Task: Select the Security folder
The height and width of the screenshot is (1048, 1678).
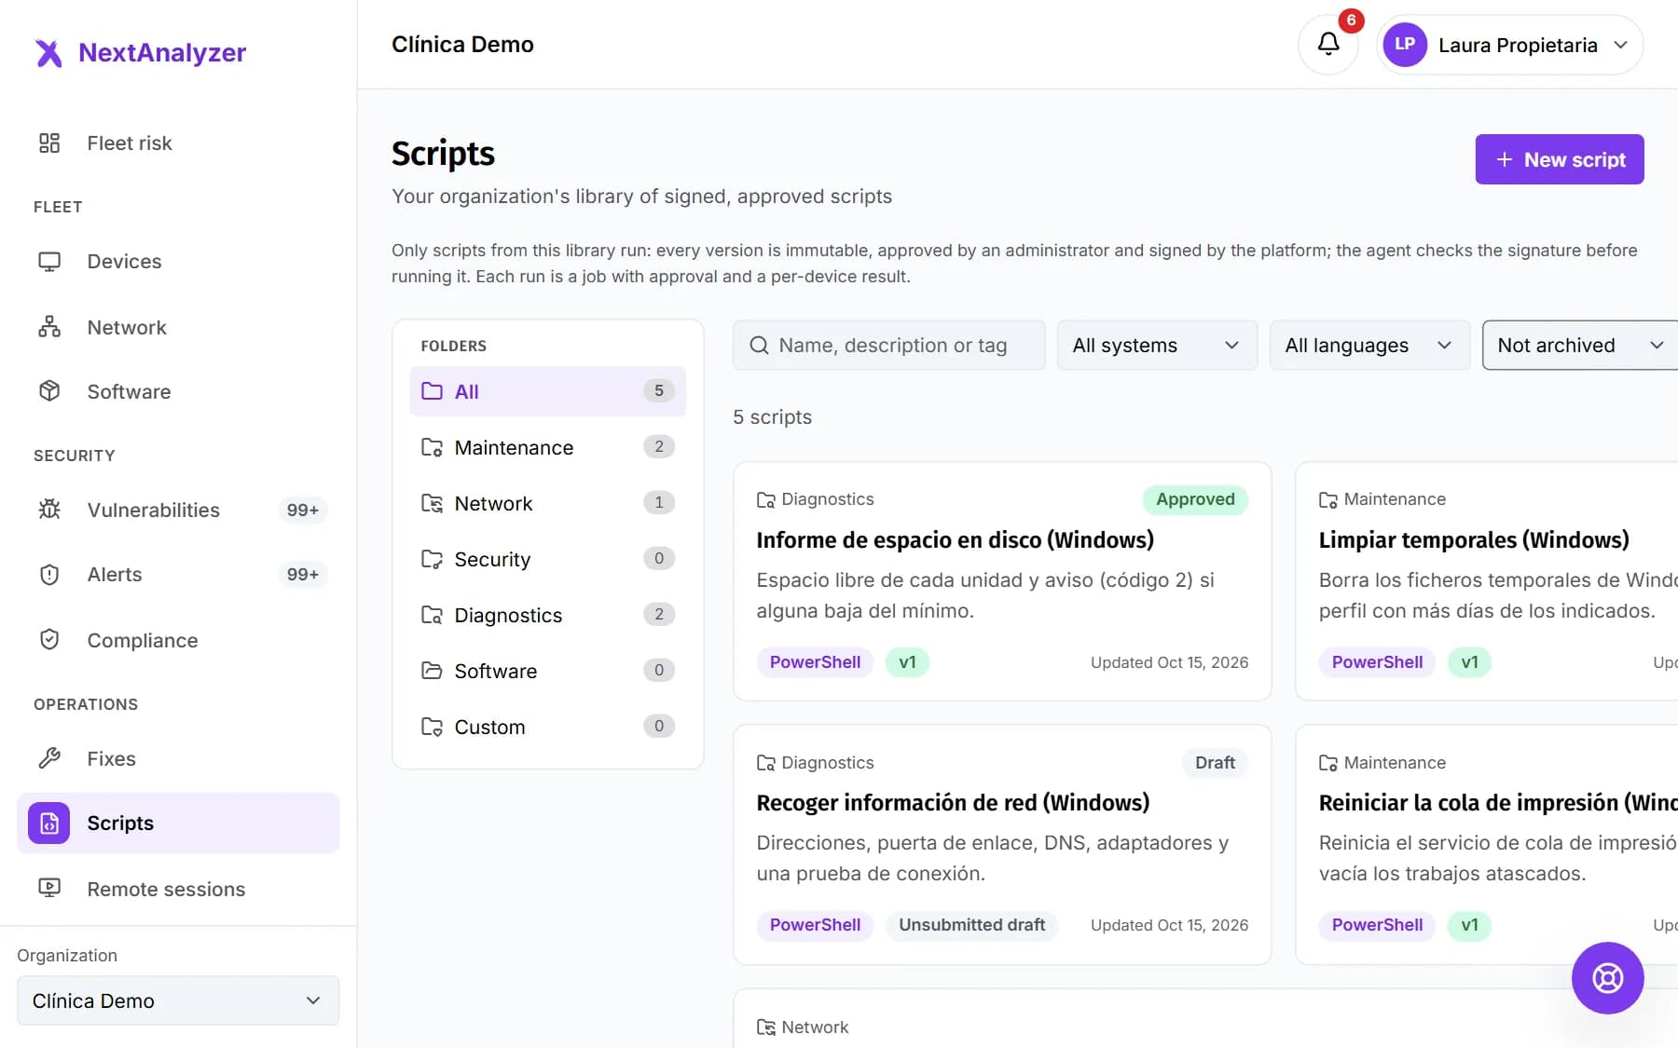Action: pos(548,559)
